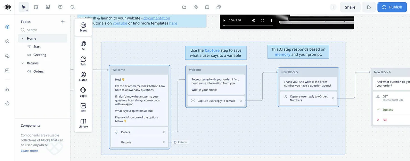This screenshot has width=410, height=161.
Task: Select the Returns topic row
Action: 43,63
